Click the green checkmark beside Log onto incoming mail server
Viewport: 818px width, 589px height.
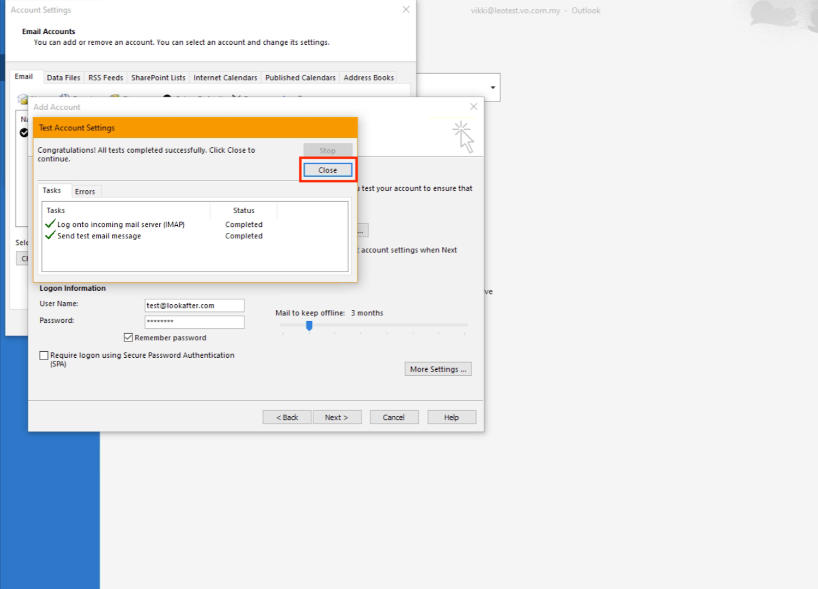pos(50,224)
